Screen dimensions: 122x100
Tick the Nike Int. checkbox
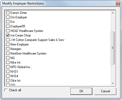tap(8, 62)
